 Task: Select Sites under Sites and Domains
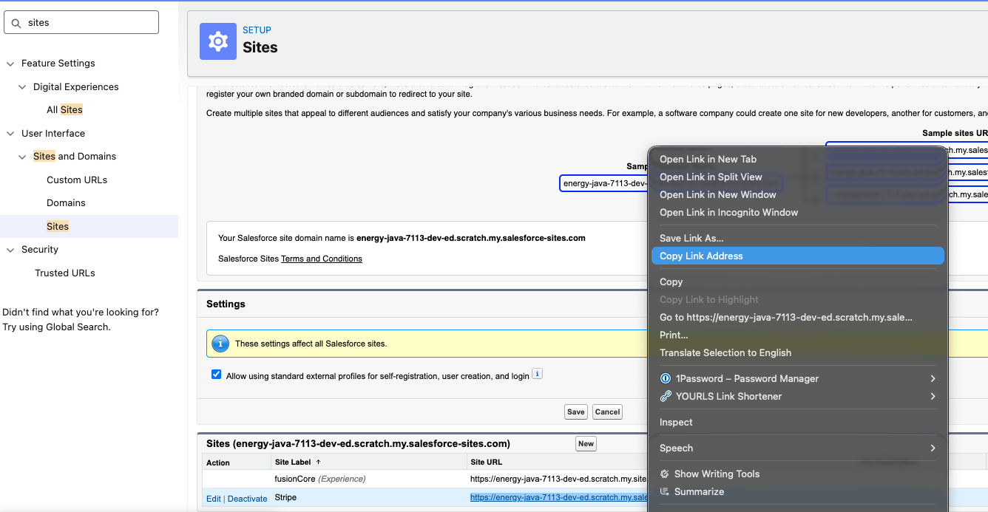click(x=58, y=226)
